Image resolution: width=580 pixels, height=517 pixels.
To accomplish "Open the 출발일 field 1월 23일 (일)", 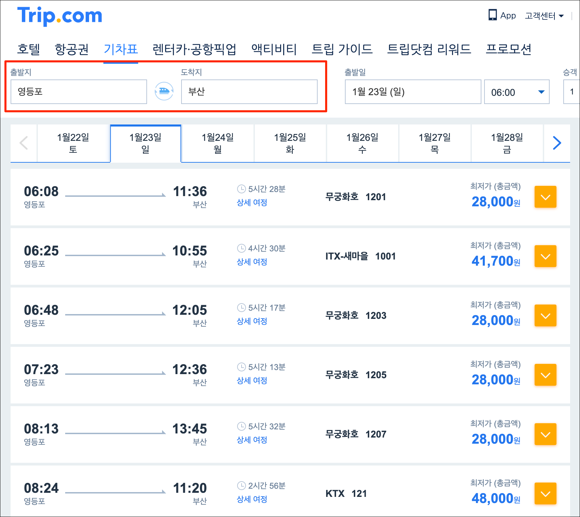I will pyautogui.click(x=413, y=92).
